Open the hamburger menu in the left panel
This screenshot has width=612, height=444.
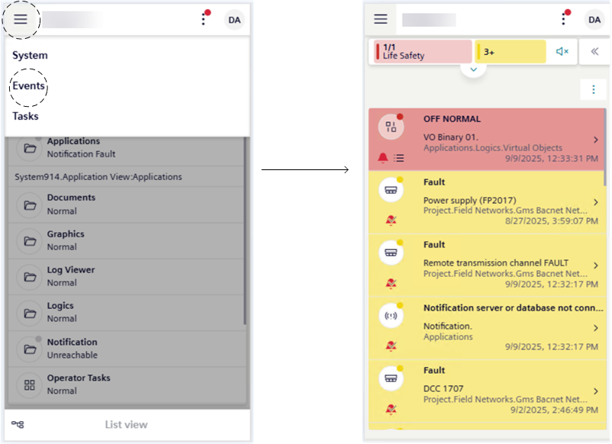tap(21, 19)
